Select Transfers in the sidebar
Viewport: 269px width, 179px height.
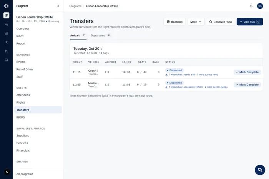(38, 110)
